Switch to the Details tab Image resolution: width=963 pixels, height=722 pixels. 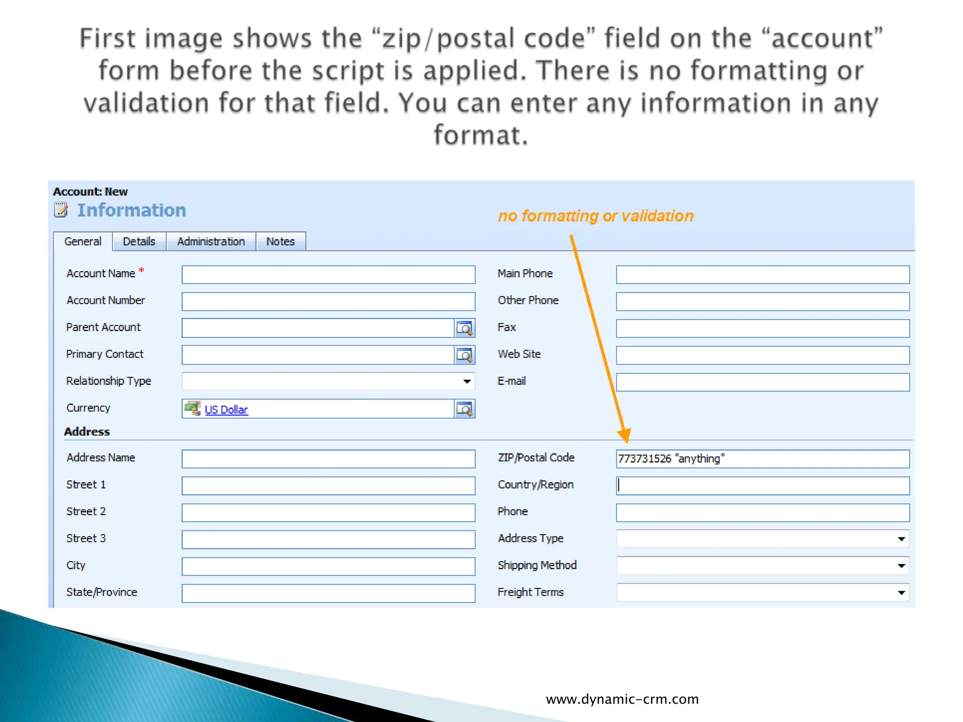coord(139,242)
